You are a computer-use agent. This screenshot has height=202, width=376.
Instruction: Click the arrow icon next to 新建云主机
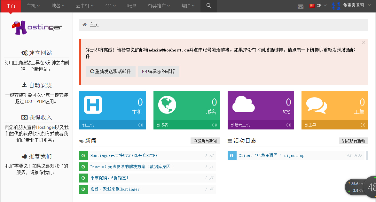(x=289, y=125)
